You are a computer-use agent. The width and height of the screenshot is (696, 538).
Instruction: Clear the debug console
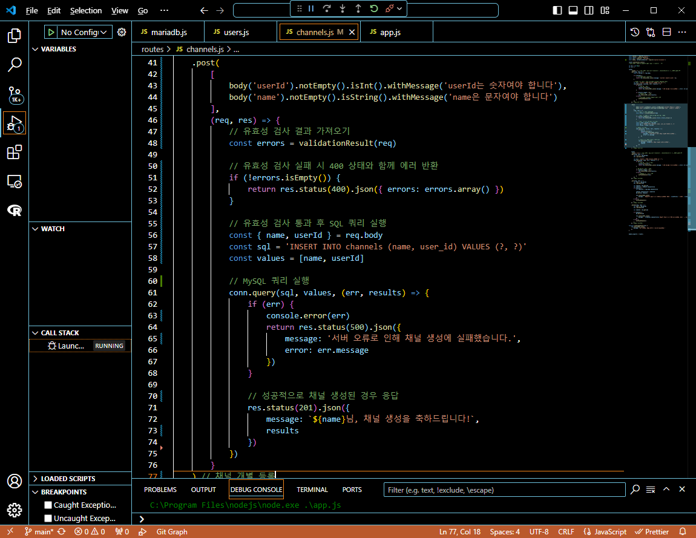[651, 489]
